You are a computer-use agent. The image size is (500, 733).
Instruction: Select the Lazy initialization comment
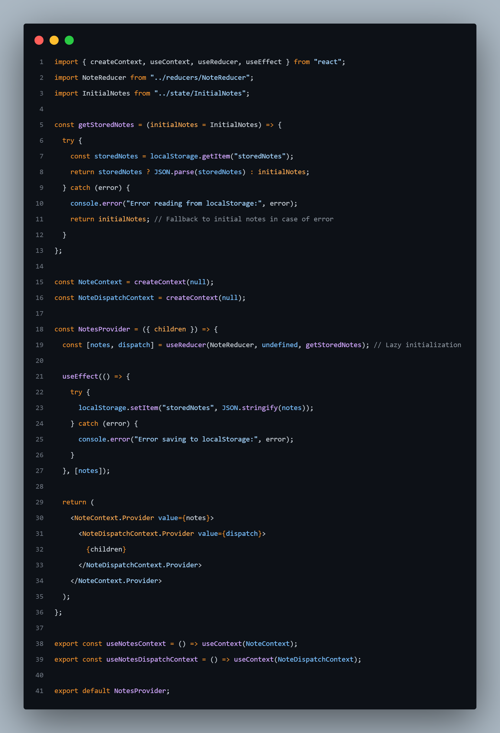418,345
